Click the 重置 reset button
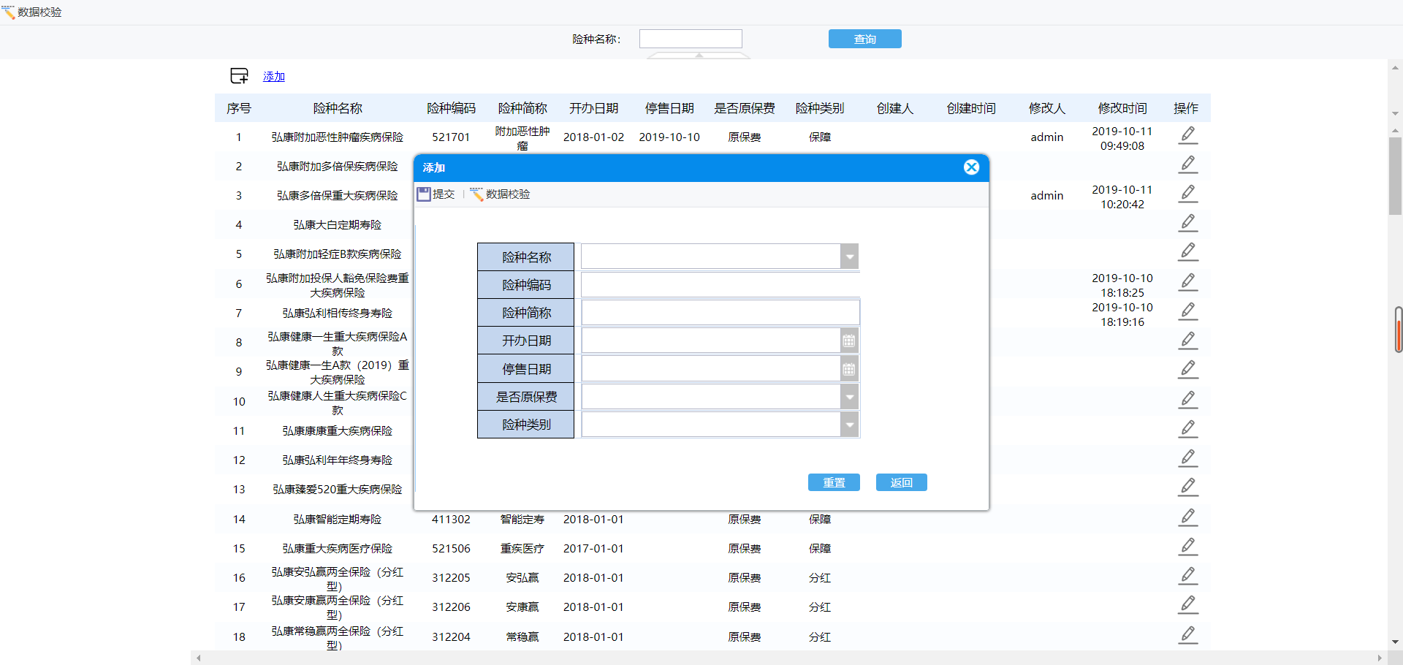1403x665 pixels. [x=834, y=482]
